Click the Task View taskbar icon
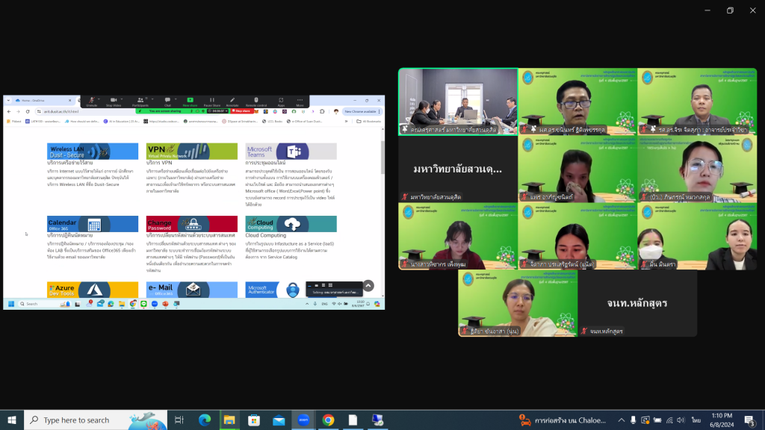This screenshot has height=430, width=765. tap(179, 420)
